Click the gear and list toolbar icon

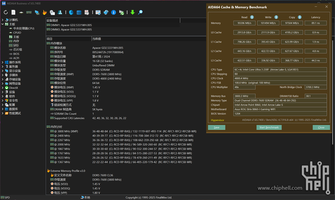(52, 12)
